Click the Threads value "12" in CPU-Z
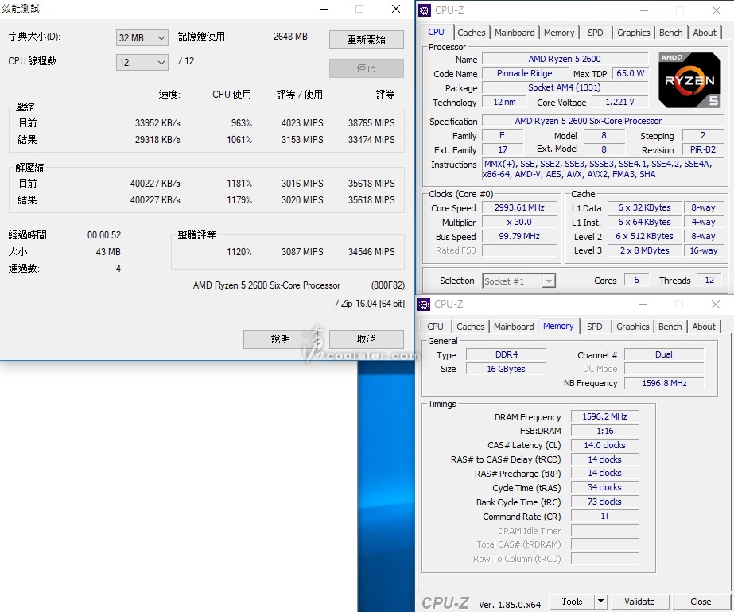The height and width of the screenshot is (612, 734). tap(709, 281)
